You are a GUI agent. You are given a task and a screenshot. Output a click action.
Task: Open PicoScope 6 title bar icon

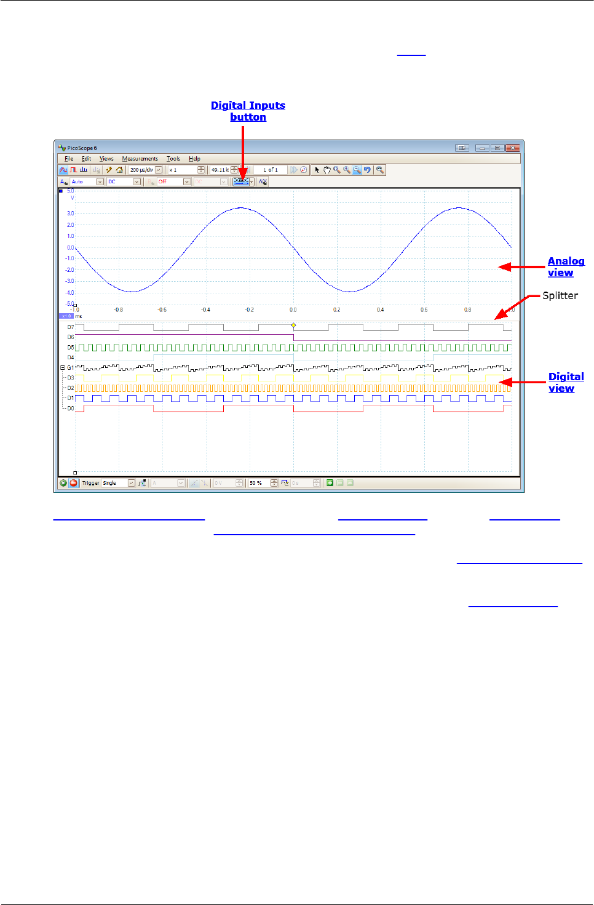(61, 148)
